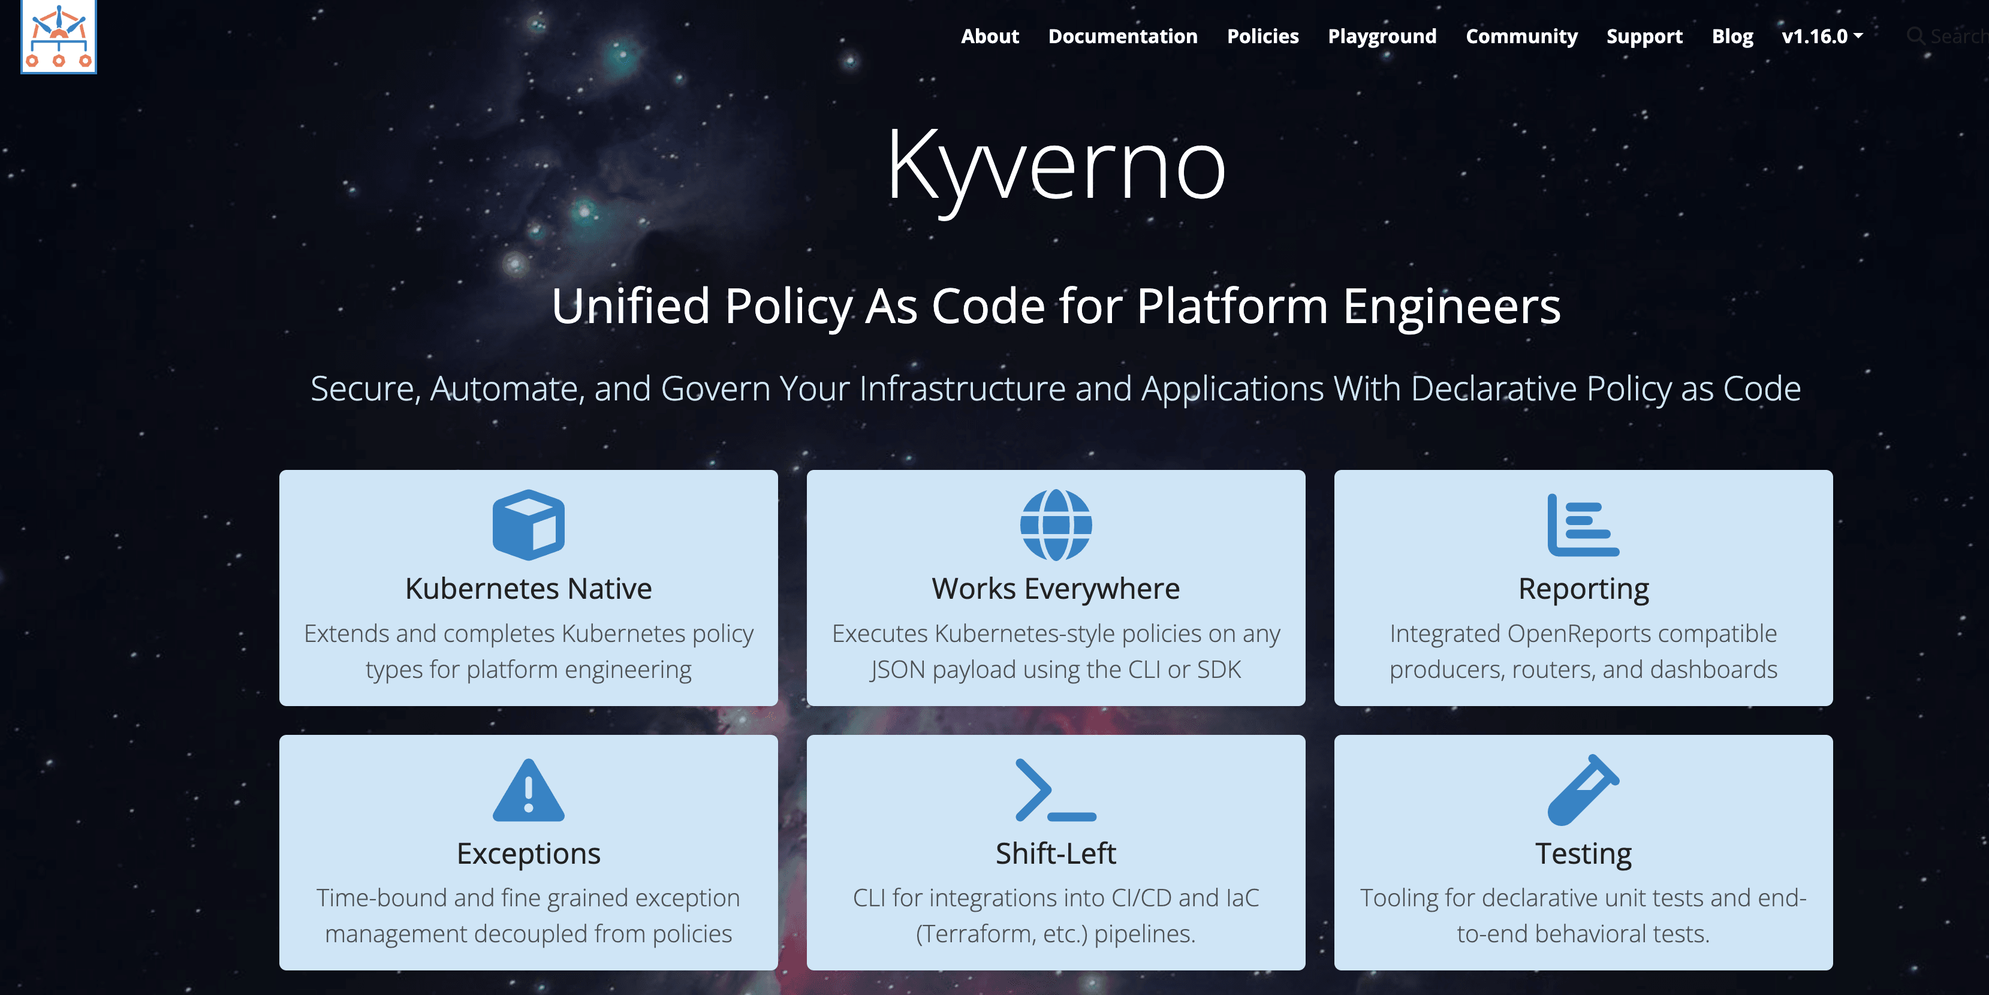Open the Support page
Screen dimensions: 1989x995
[1644, 35]
